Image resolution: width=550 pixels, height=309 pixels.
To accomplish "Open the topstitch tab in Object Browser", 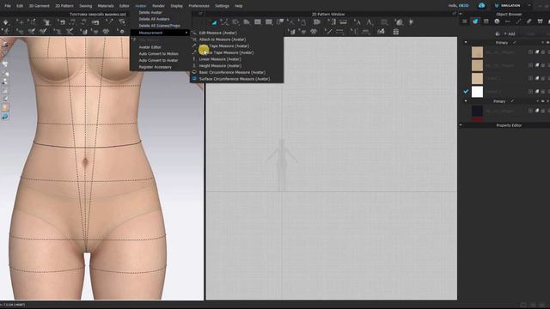I will click(508, 21).
